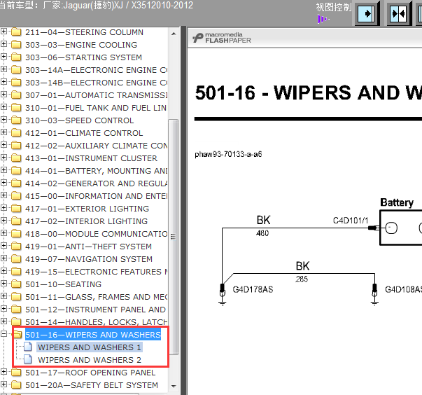Click the 418-00 Module Communication folder icon
Image resolution: width=422 pixels, height=395 pixels.
pyautogui.click(x=16, y=234)
